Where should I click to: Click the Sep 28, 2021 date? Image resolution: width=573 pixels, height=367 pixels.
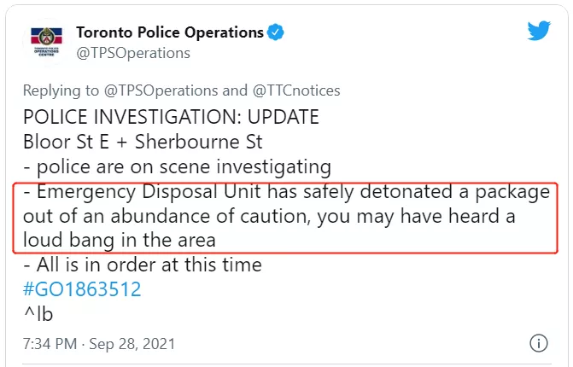(132, 344)
